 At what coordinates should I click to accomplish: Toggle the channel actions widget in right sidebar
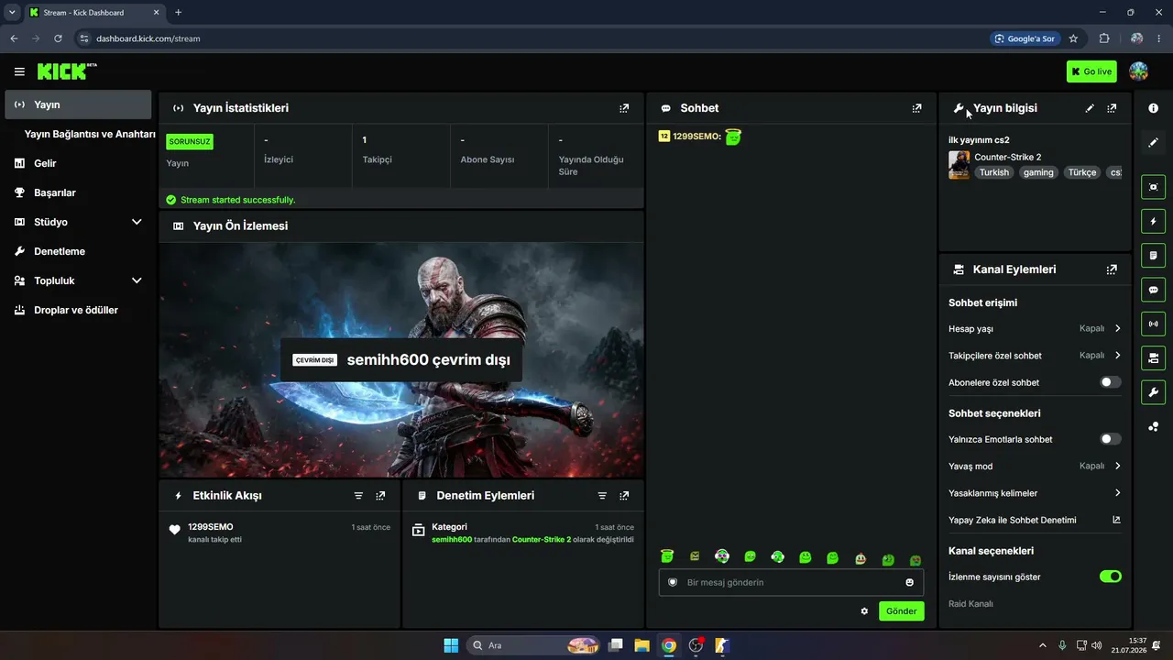1153,357
